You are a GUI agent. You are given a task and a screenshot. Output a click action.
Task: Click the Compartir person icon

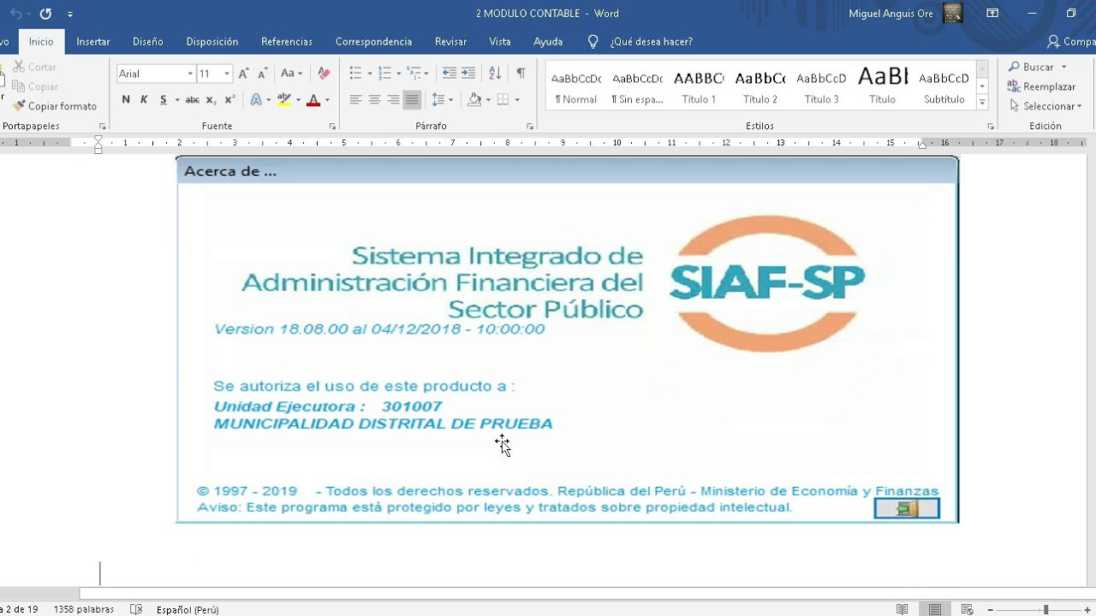point(1053,41)
